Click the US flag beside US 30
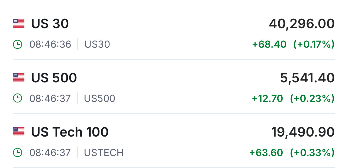348x168 pixels. coord(19,24)
